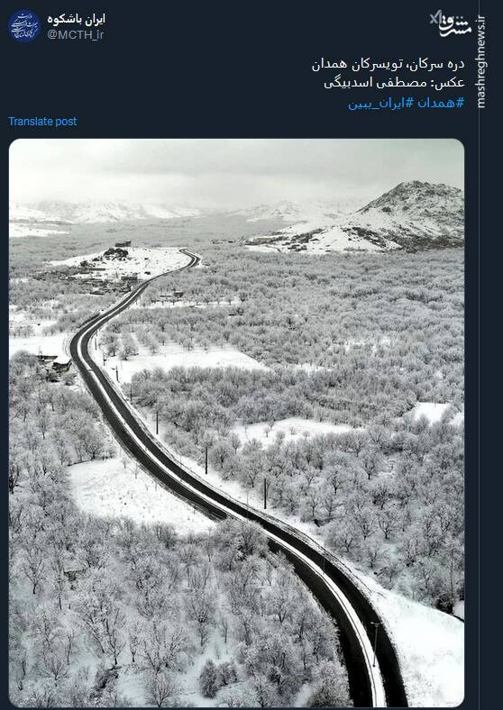Open the ایران باشکوه round profile avatar
The width and height of the screenshot is (503, 710).
(x=24, y=26)
